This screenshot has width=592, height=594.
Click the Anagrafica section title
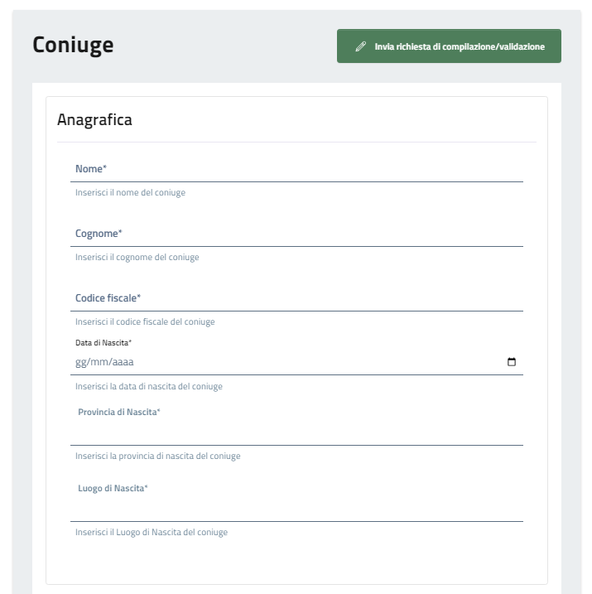tap(94, 120)
